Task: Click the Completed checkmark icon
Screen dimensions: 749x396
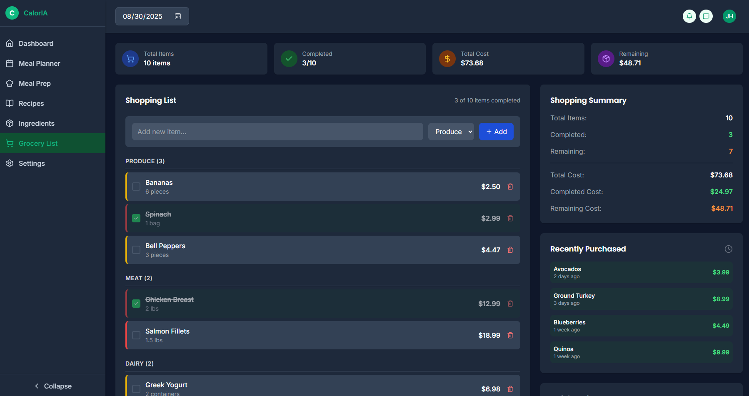Action: coord(289,59)
